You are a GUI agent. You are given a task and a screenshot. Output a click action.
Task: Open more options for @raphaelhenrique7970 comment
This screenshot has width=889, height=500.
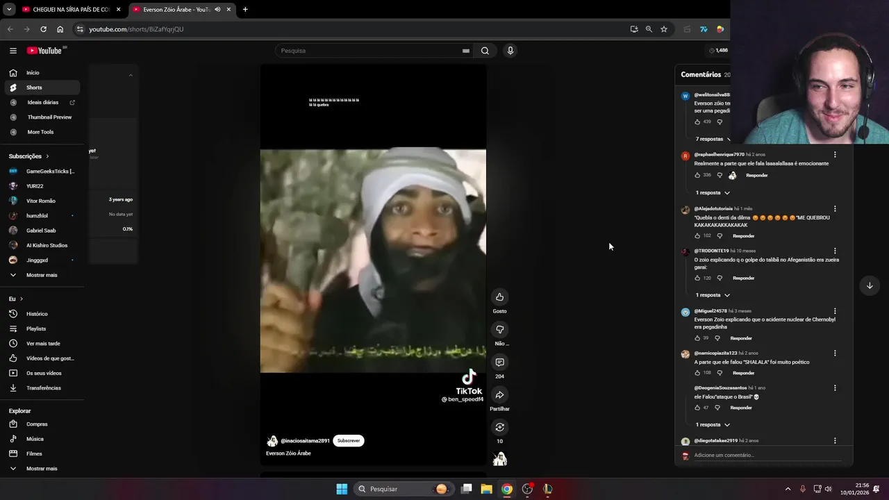pyautogui.click(x=835, y=155)
